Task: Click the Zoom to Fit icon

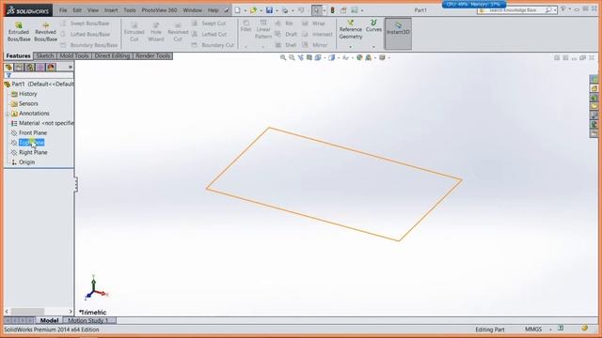Action: (x=283, y=57)
